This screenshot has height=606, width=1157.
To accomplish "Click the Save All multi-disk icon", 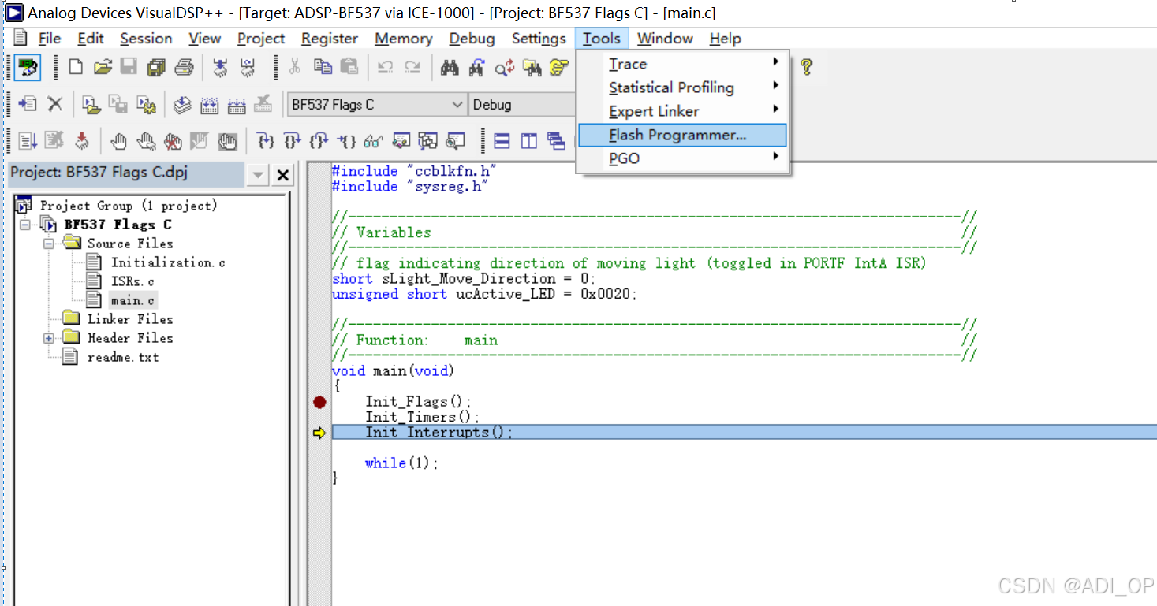I will [x=156, y=68].
